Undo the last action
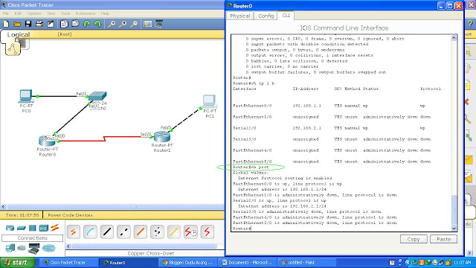 click(87, 24)
